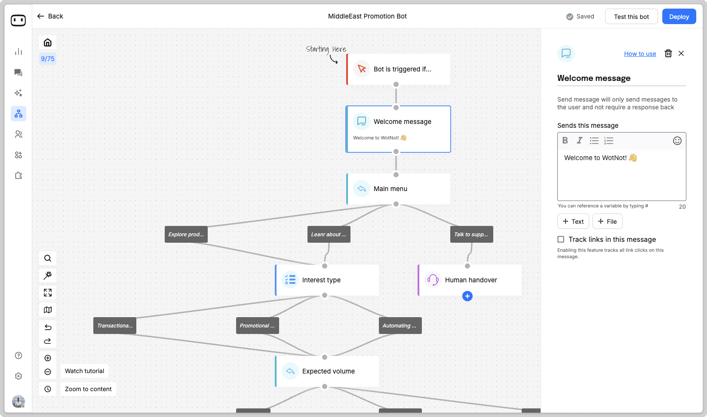Click the Talk to supp... option chip
The height and width of the screenshot is (417, 707).
click(472, 235)
